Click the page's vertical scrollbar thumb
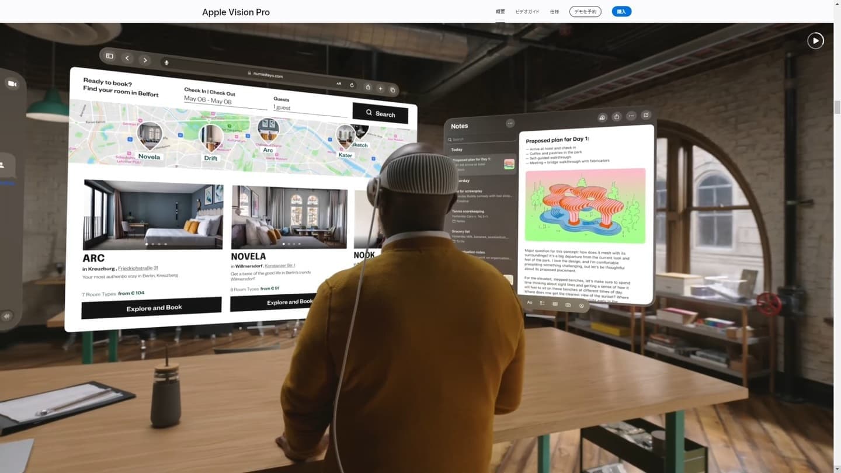The image size is (841, 473). [x=837, y=107]
